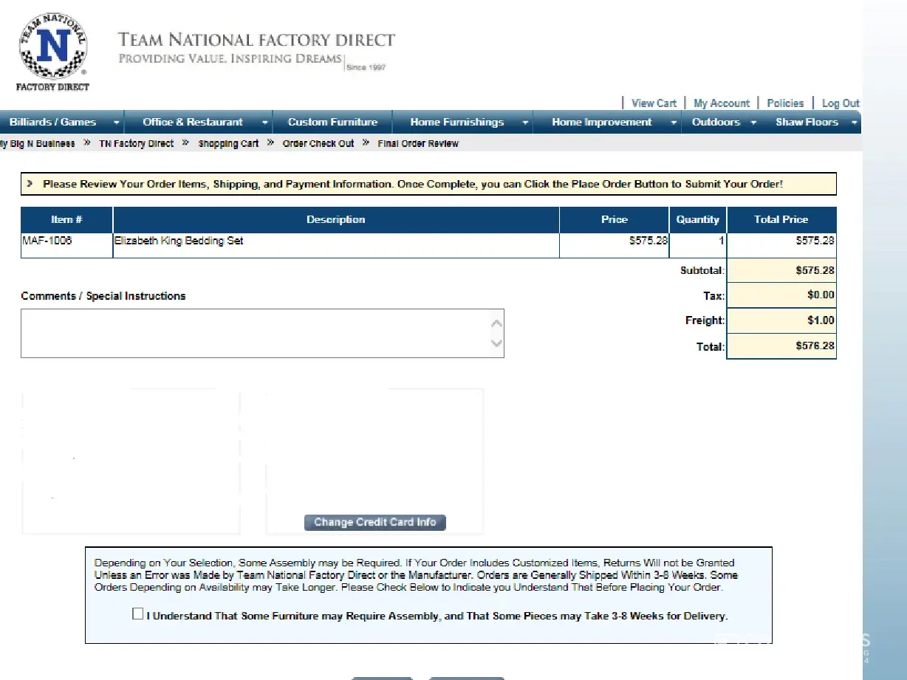Screen dimensions: 907x680
Task: Select the Custom Furniture menu item
Action: click(332, 123)
